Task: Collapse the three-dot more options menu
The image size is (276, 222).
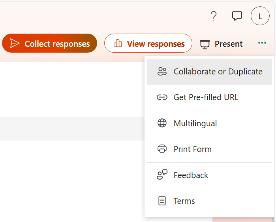Action: pyautogui.click(x=262, y=43)
